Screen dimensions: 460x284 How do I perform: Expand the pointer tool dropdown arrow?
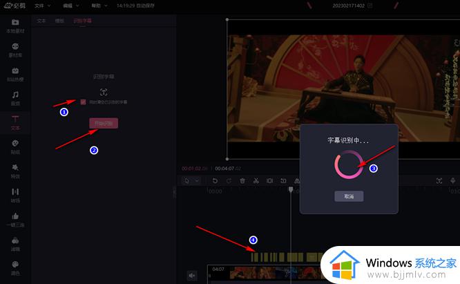197,181
